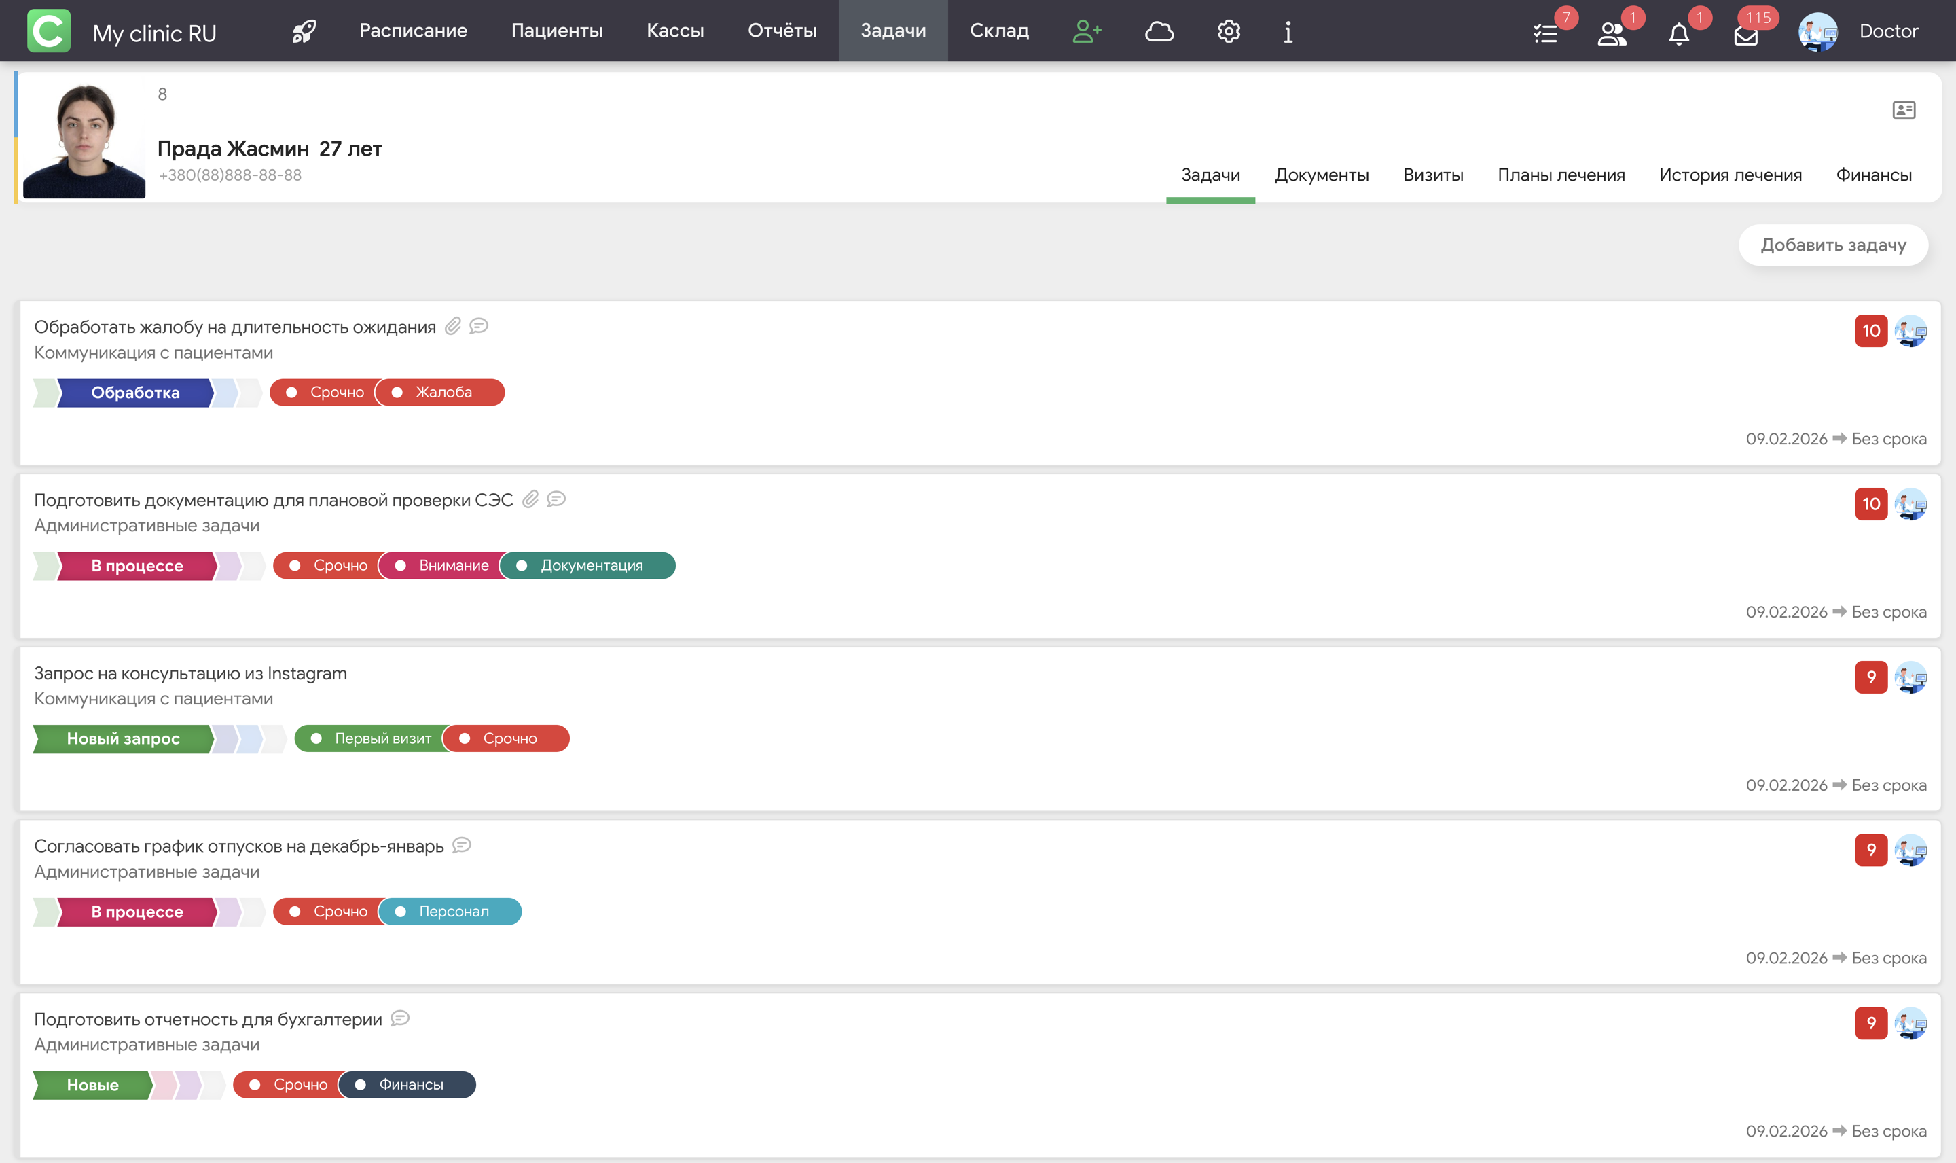Switch to the Документы tab
1956x1163 pixels.
1322,175
